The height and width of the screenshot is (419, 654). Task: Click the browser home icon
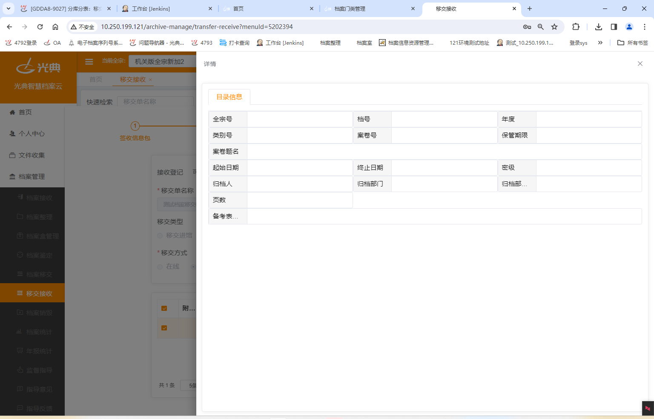55,27
